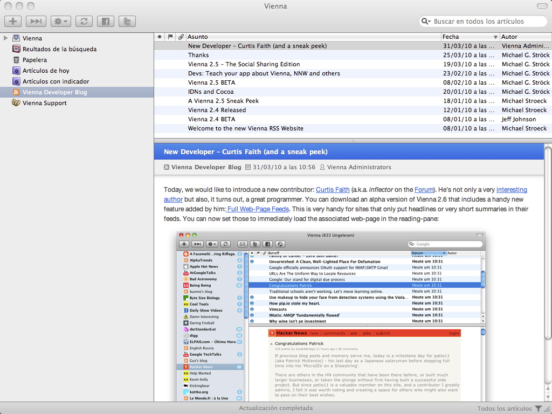The height and width of the screenshot is (414, 552).
Task: Select 'New Developer – Curtis Faith' list row
Action: tap(353, 46)
